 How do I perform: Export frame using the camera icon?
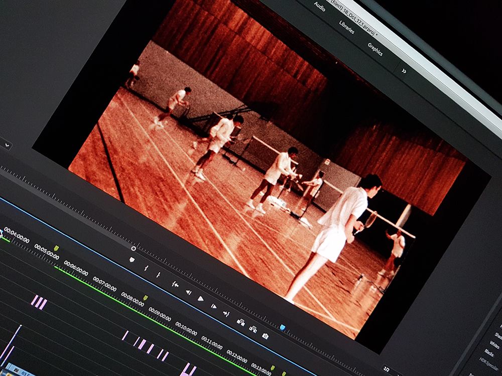pyautogui.click(x=265, y=336)
